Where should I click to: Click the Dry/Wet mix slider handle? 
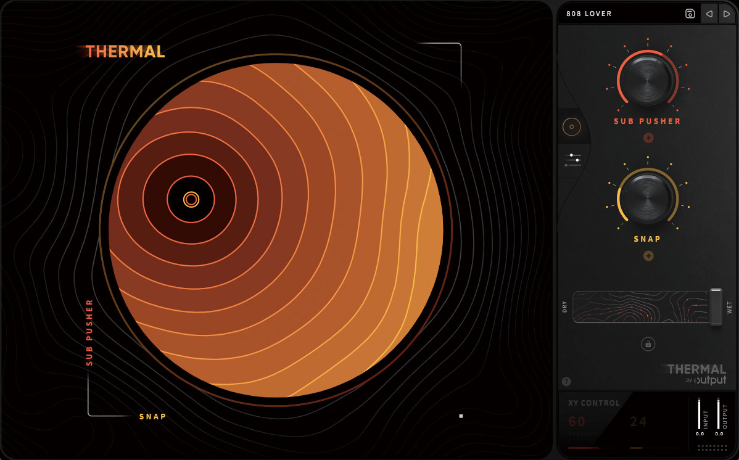716,307
